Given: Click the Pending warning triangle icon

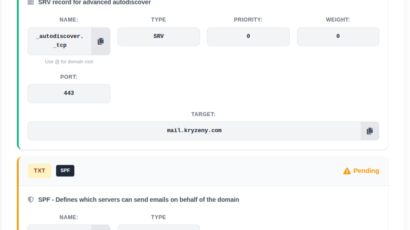Looking at the screenshot, I should (347, 171).
